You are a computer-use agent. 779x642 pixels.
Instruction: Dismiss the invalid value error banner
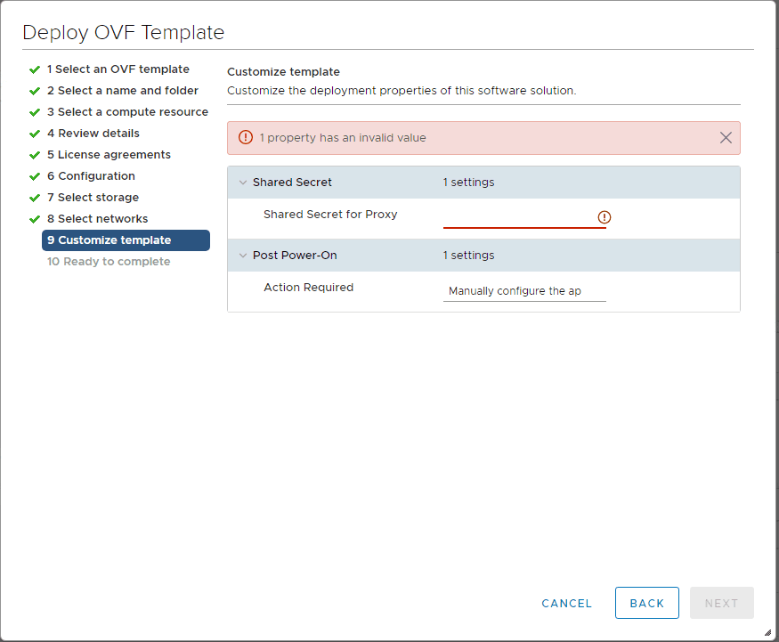tap(726, 137)
